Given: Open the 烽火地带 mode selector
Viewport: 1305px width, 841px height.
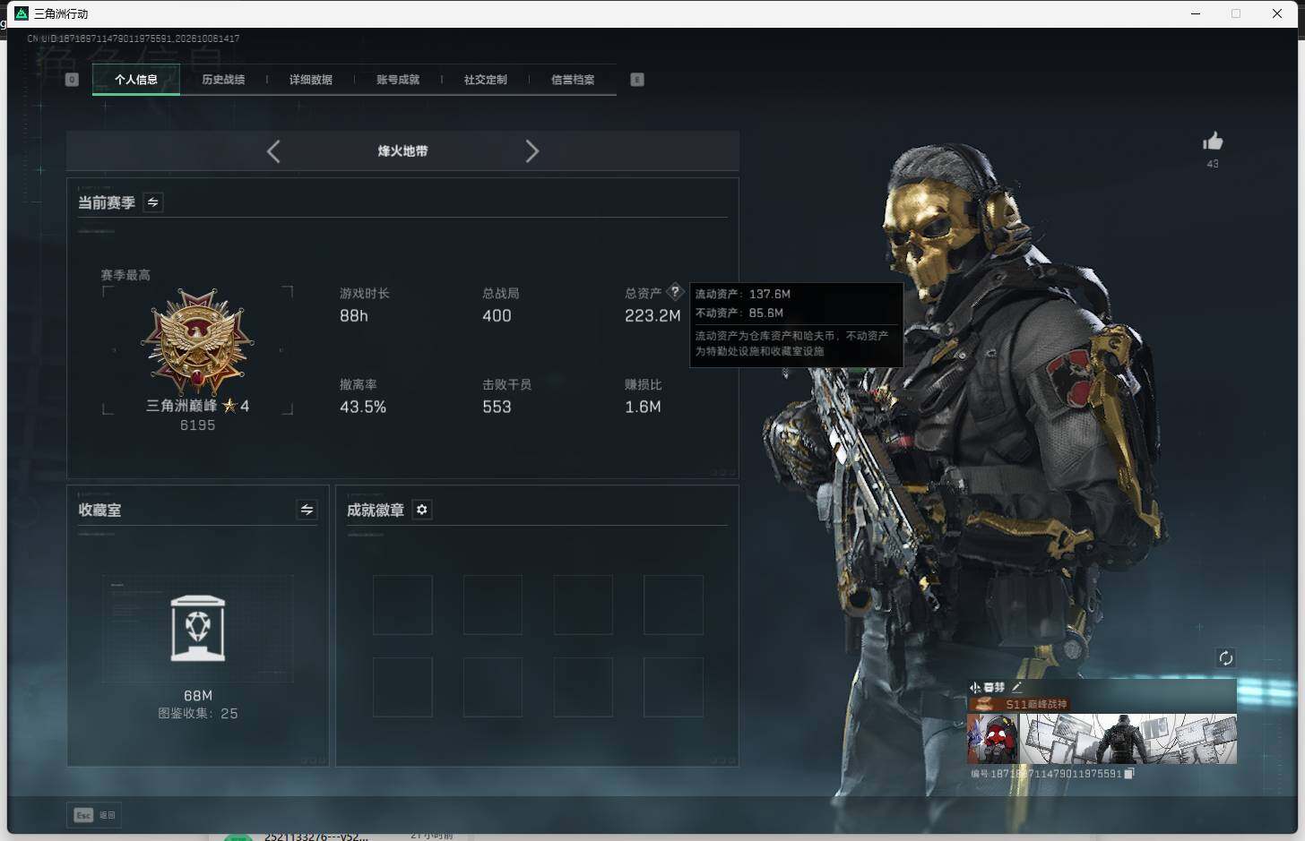Looking at the screenshot, I should (x=402, y=151).
